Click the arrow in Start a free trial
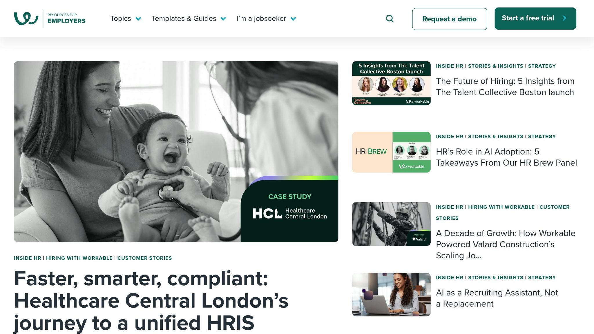This screenshot has width=594, height=334. coord(565,18)
